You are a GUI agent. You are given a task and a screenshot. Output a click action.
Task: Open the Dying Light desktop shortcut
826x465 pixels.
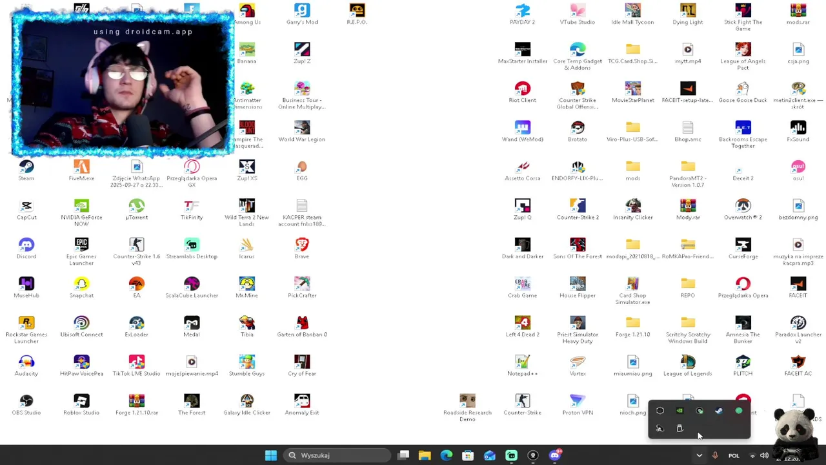tap(688, 14)
